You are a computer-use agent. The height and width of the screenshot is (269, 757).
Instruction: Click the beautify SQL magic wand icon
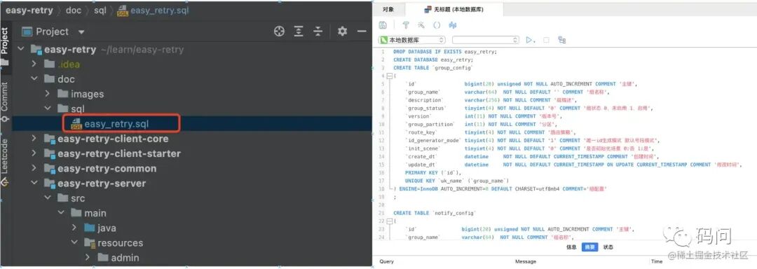[421, 25]
